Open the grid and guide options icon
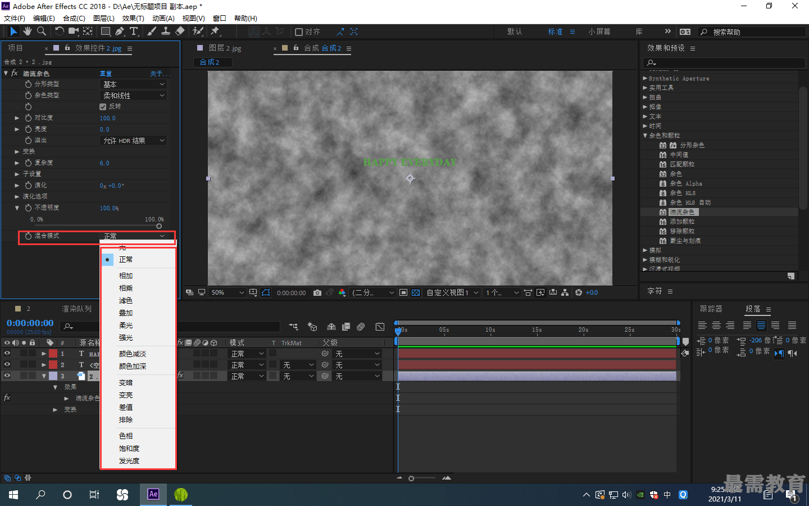 pos(253,293)
